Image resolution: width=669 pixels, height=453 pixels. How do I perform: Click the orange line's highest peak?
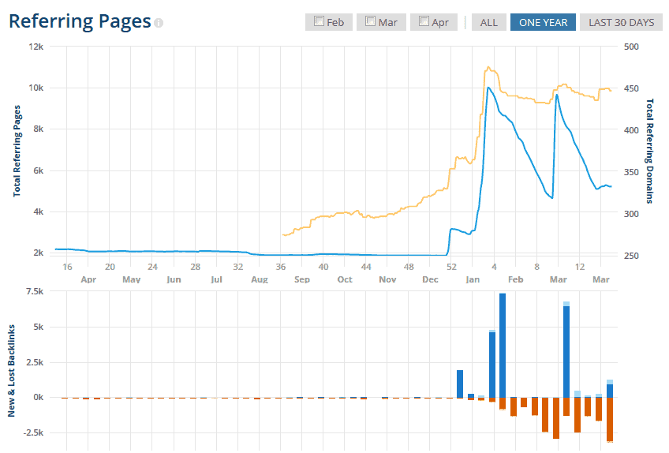pos(488,67)
